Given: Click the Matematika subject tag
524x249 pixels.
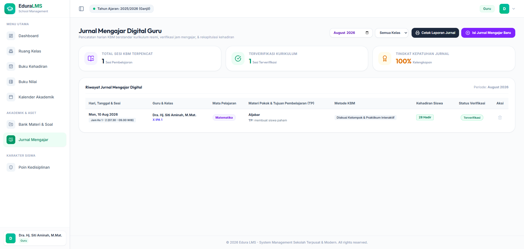Looking at the screenshot, I should (224, 118).
